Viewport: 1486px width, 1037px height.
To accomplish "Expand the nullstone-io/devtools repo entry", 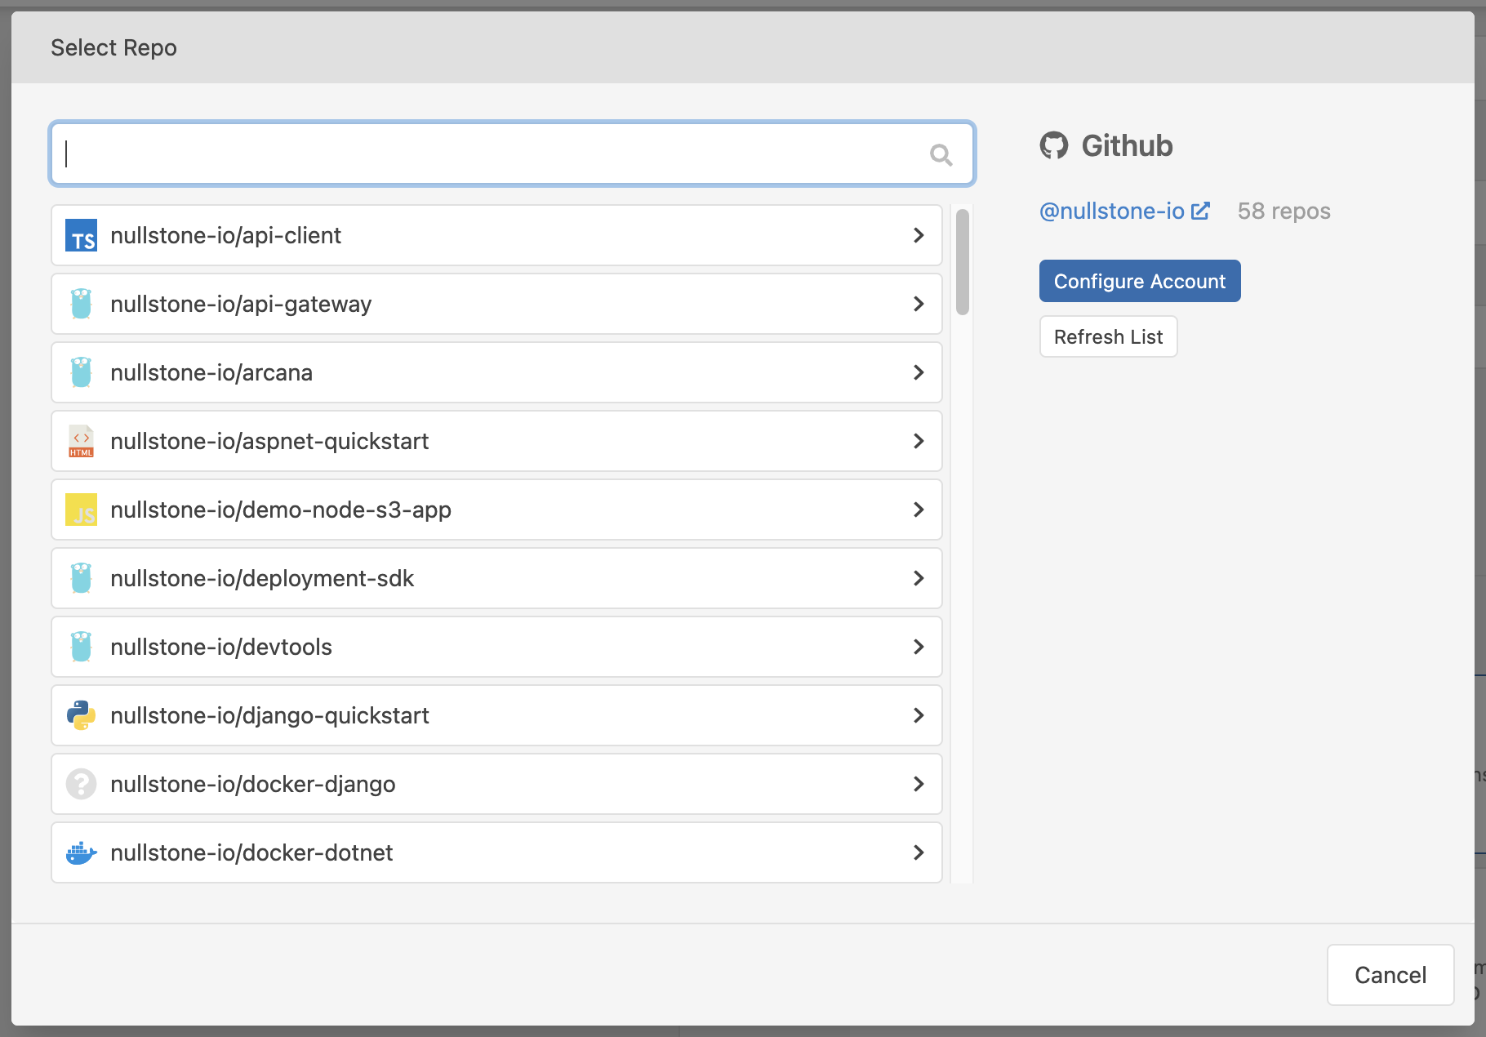I will [918, 647].
